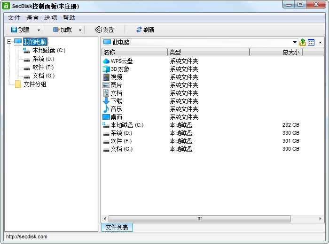Click the 文档 system folder document icon
The width and height of the screenshot is (329, 244).
[x=106, y=93]
